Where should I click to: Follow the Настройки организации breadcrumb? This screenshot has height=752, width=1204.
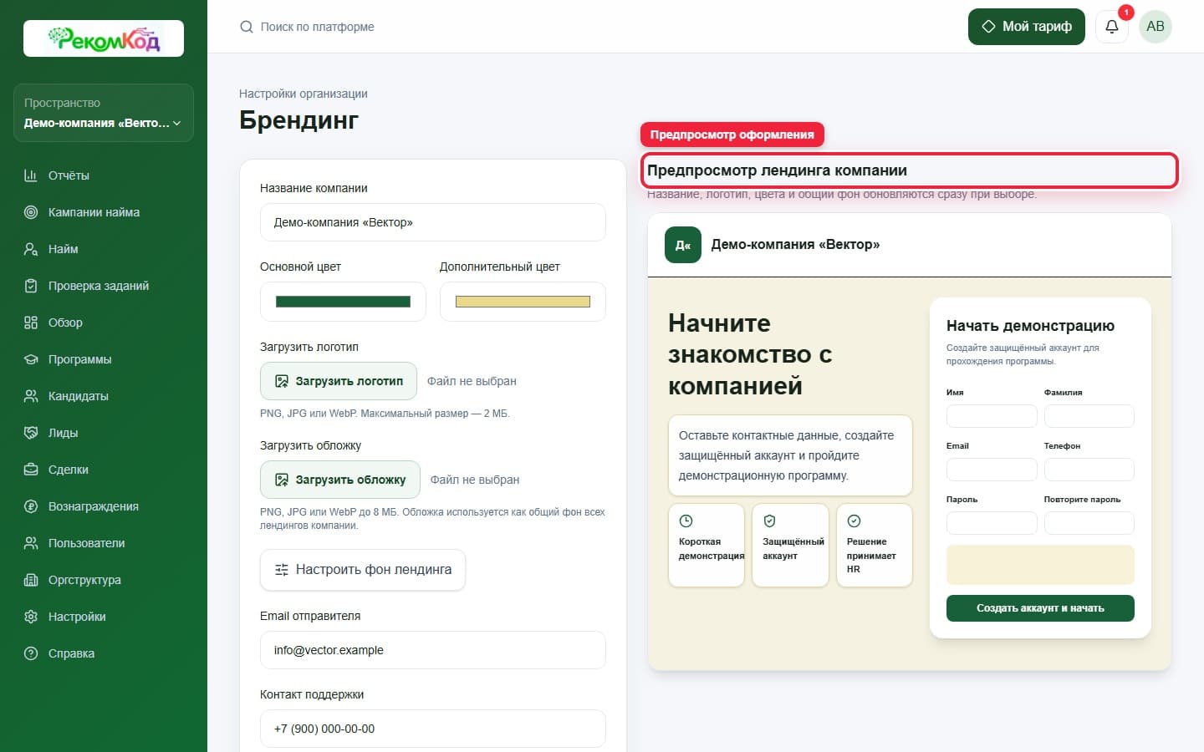(304, 94)
